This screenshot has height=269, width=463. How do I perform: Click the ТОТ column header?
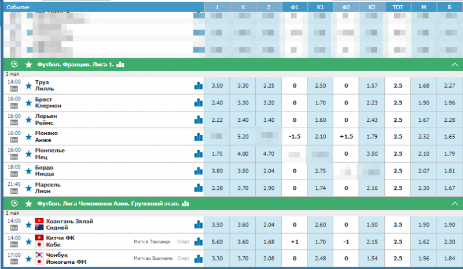click(398, 6)
